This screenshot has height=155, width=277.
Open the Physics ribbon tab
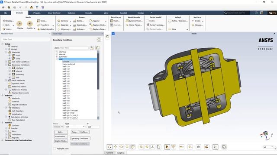click(x=37, y=13)
